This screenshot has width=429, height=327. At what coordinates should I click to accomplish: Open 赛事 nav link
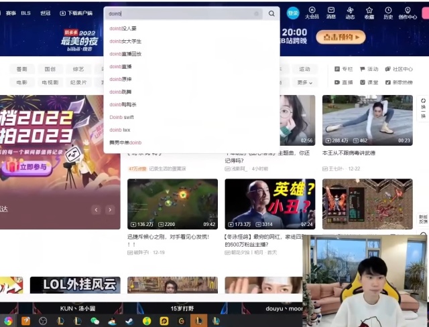11,13
